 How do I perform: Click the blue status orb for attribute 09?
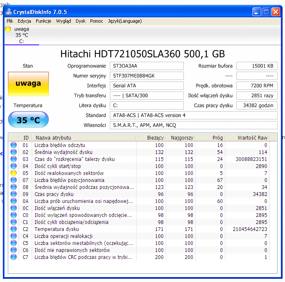pos(14,194)
